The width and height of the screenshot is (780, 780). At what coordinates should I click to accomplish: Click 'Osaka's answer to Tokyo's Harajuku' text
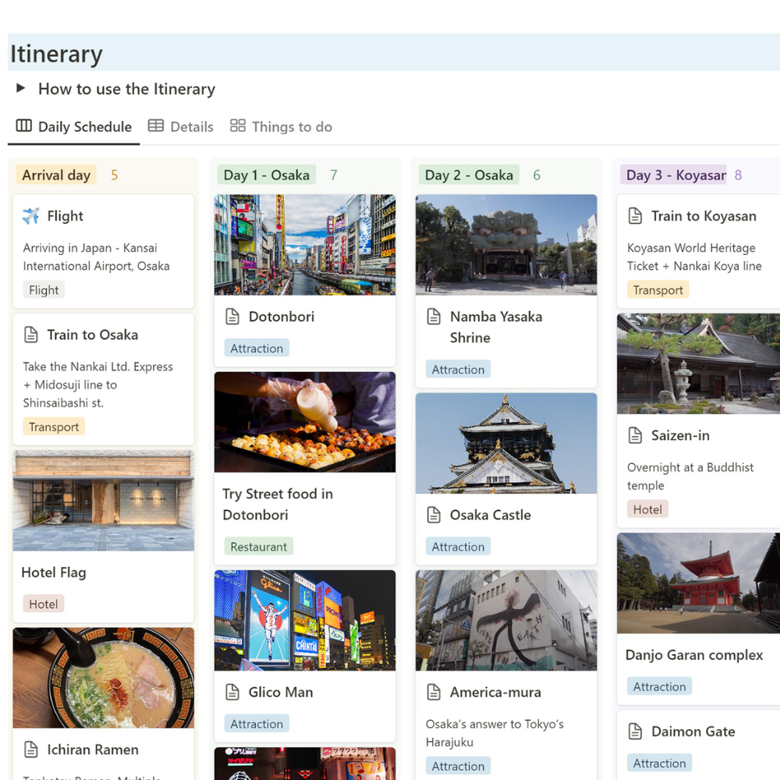(495, 733)
